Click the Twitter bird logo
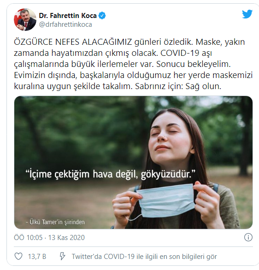Viewport: 259px width, 270px height. coord(247,14)
